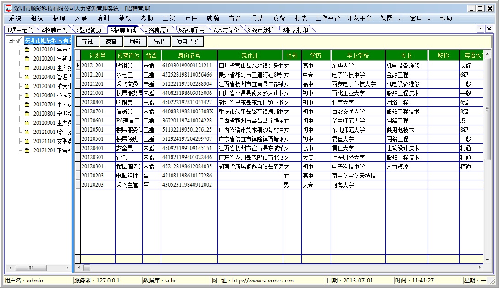The height and width of the screenshot is (288, 499).
Task: Select root node 深圳市顺彩科技有限 in tree
Action: (47, 40)
